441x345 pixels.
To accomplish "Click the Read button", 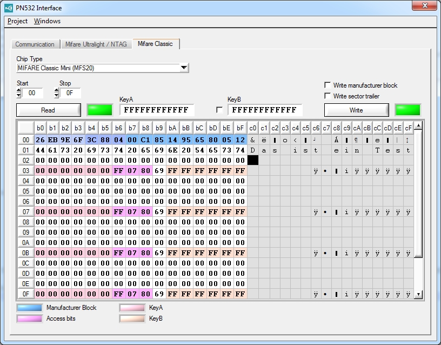I will 49,110.
